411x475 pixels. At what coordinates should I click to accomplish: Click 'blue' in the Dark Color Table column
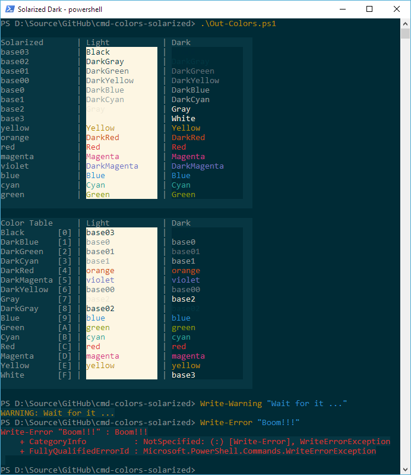click(181, 318)
